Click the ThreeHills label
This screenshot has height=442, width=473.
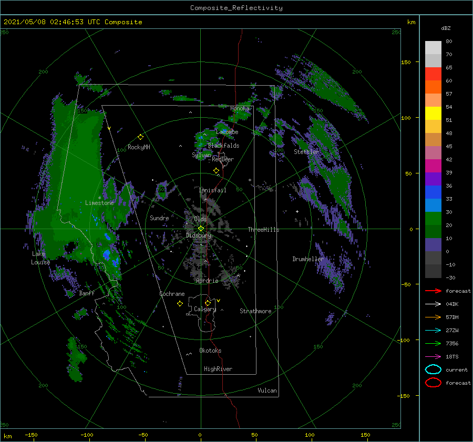263,230
